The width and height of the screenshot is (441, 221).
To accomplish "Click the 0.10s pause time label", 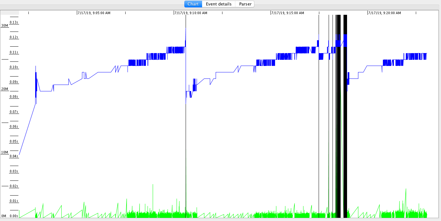I will (x=14, y=67).
